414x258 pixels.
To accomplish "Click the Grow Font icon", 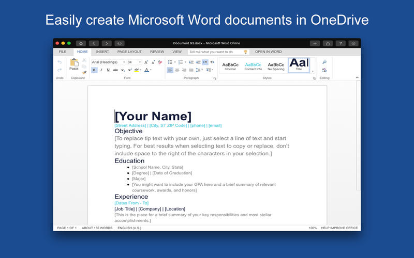I will pyautogui.click(x=146, y=62).
